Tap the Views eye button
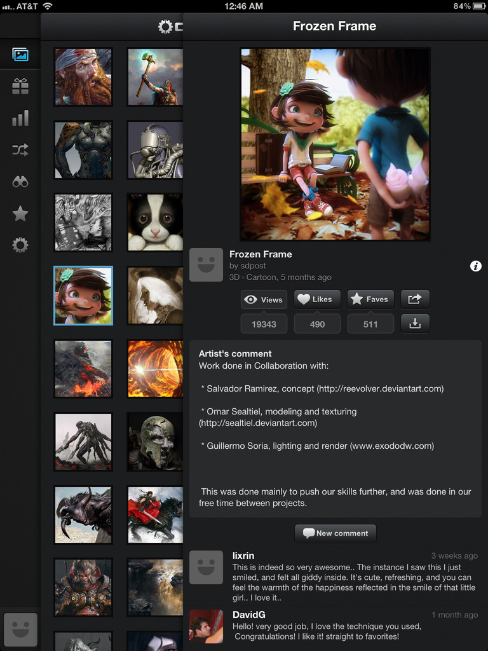 click(x=264, y=299)
